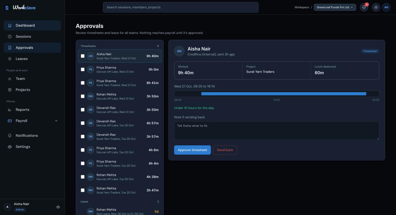
Task: Select Rohan Mehta 3h 47m timesheet row
Action: click(120, 190)
